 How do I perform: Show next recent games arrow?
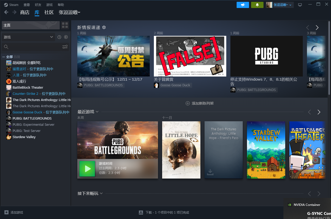tap(319, 112)
